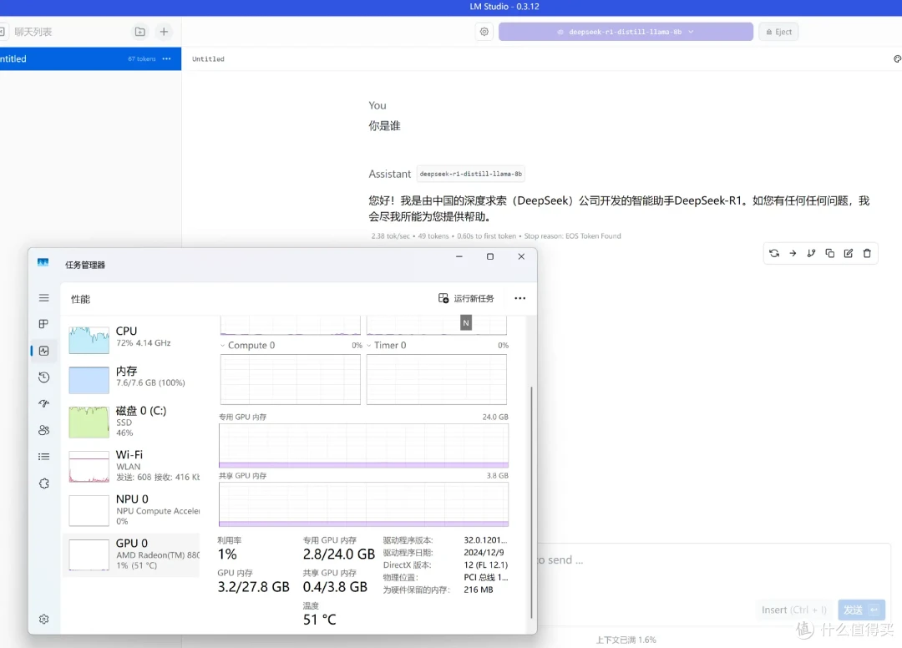Click the Untitled chat title breadcrumb
The width and height of the screenshot is (902, 648).
(x=208, y=58)
